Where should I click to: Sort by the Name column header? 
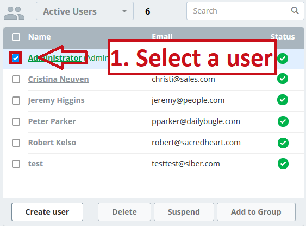pos(40,37)
